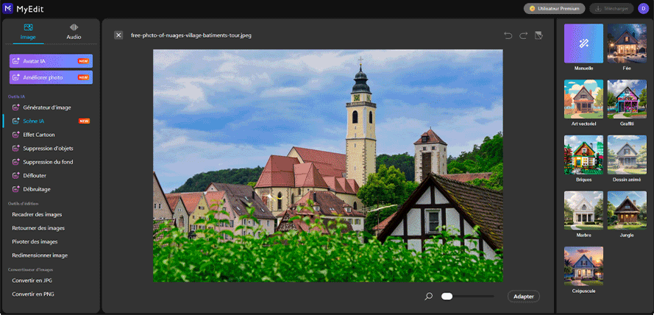654x315 pixels.
Task: Click the Effet Cartoon AI icon
Action: tap(16, 135)
